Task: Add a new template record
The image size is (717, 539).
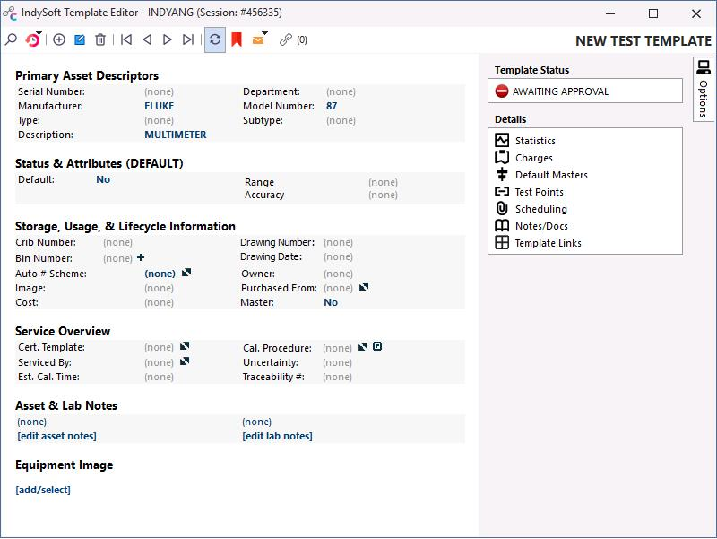Action: click(x=59, y=39)
